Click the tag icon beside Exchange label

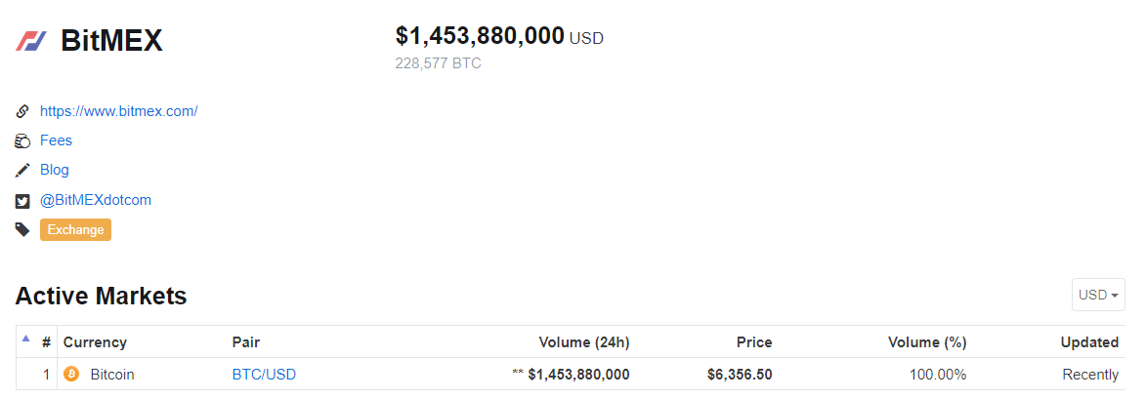pos(22,229)
